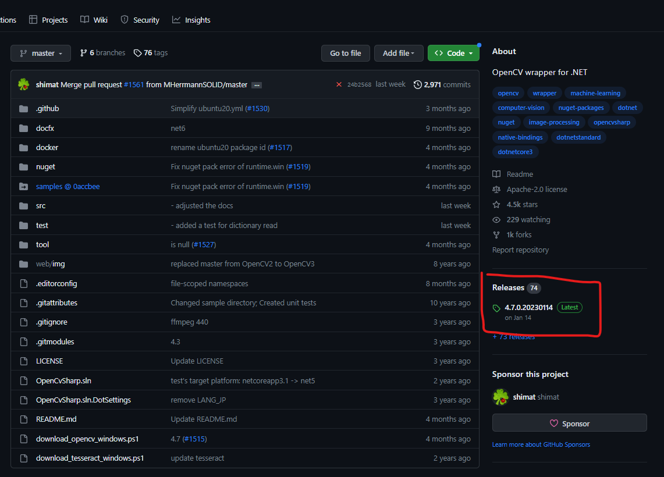Open download_opencv_windows.ps1 file
This screenshot has height=477, width=664.
click(87, 439)
